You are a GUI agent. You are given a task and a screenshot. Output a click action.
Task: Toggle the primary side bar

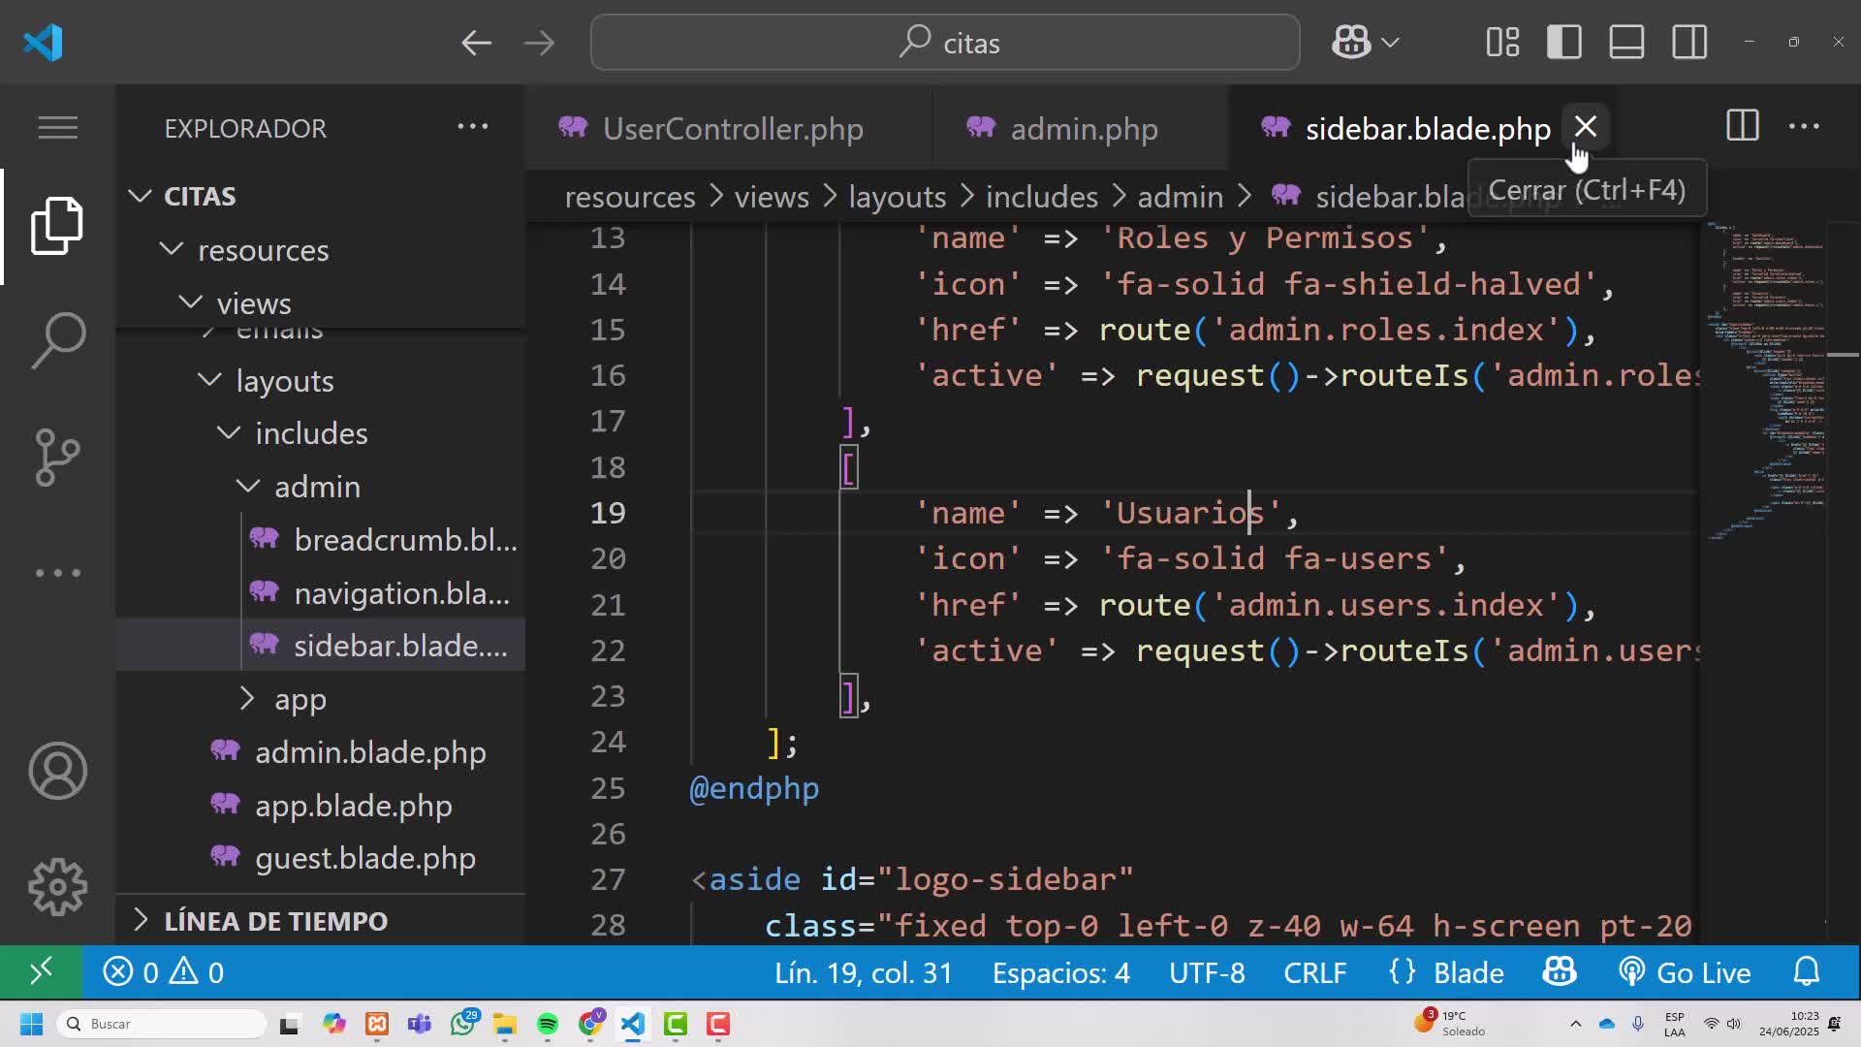(x=1564, y=43)
